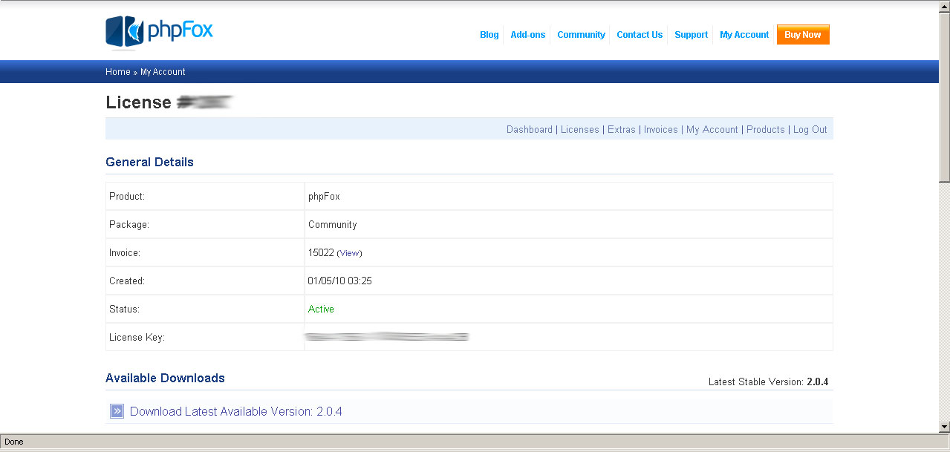Click the phpFox logo

(160, 32)
